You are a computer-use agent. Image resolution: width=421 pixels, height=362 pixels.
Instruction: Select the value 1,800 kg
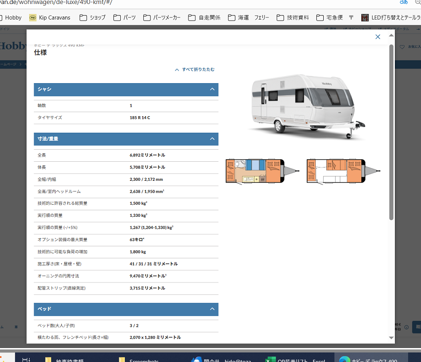[x=138, y=252]
